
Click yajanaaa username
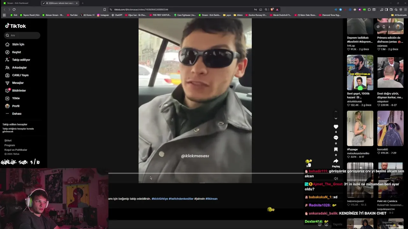pyautogui.click(x=382, y=45)
